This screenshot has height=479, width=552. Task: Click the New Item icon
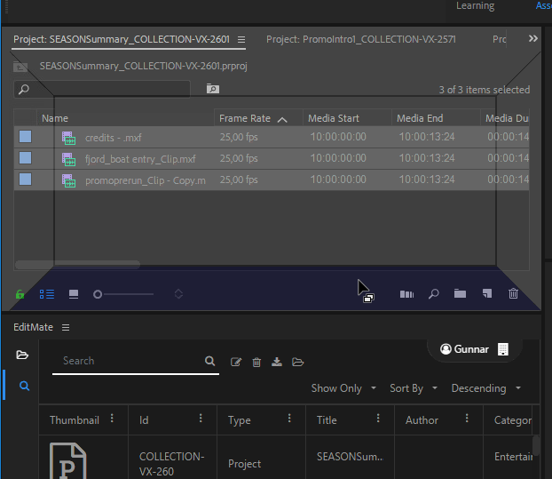(486, 294)
